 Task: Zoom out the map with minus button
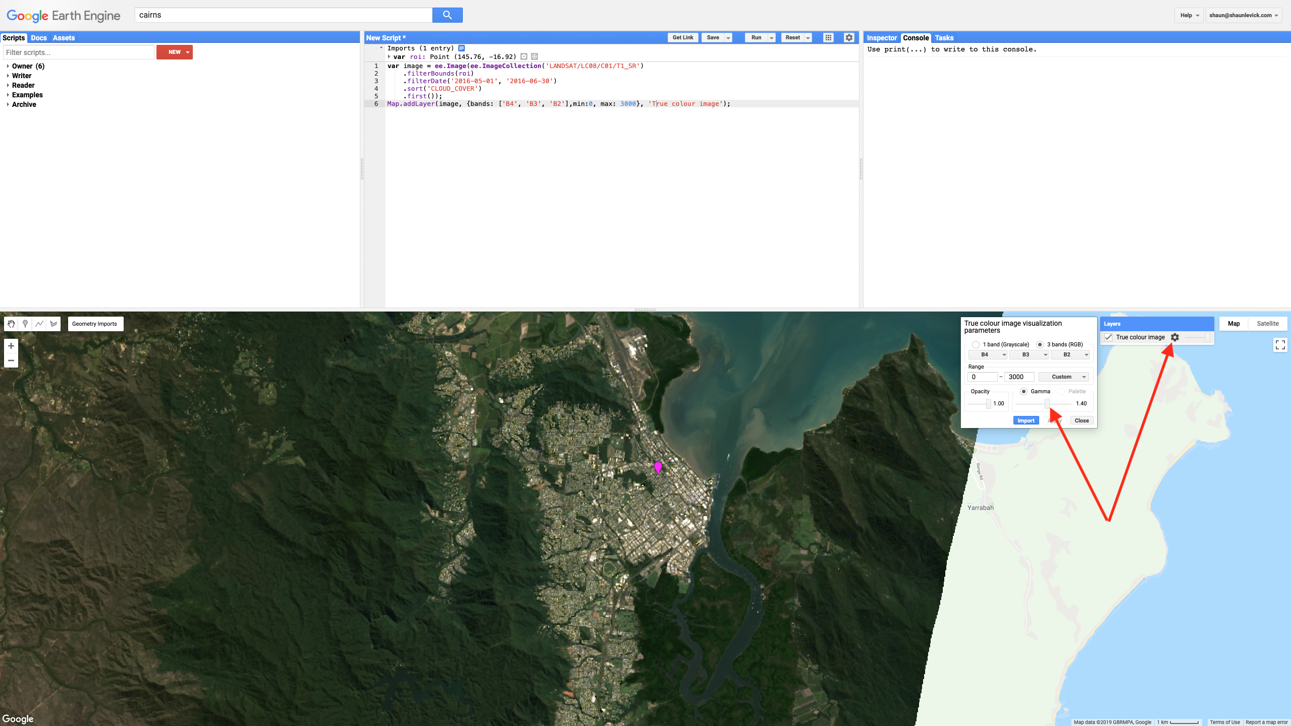pyautogui.click(x=11, y=360)
